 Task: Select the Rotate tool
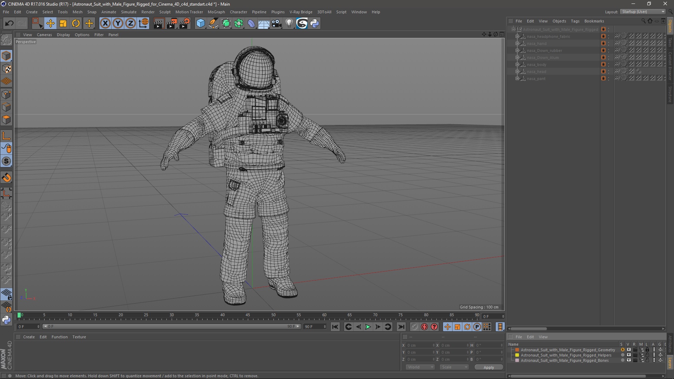76,24
